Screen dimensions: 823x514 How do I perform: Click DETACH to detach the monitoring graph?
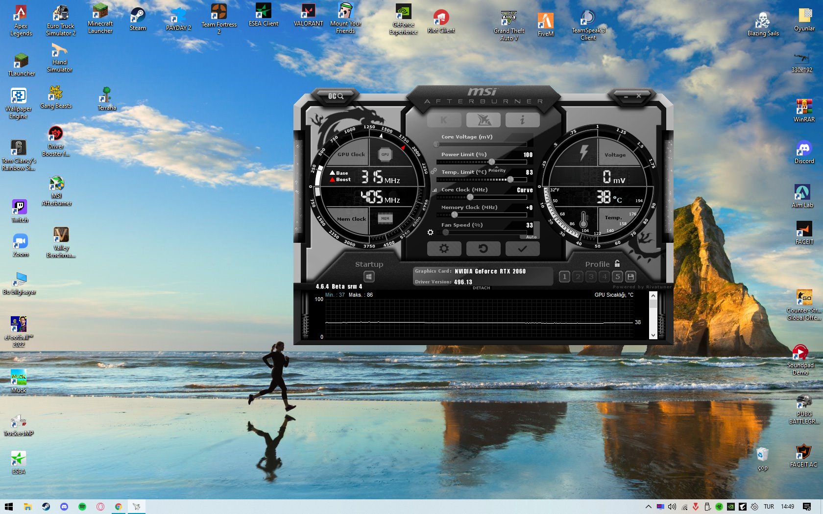[x=481, y=288]
